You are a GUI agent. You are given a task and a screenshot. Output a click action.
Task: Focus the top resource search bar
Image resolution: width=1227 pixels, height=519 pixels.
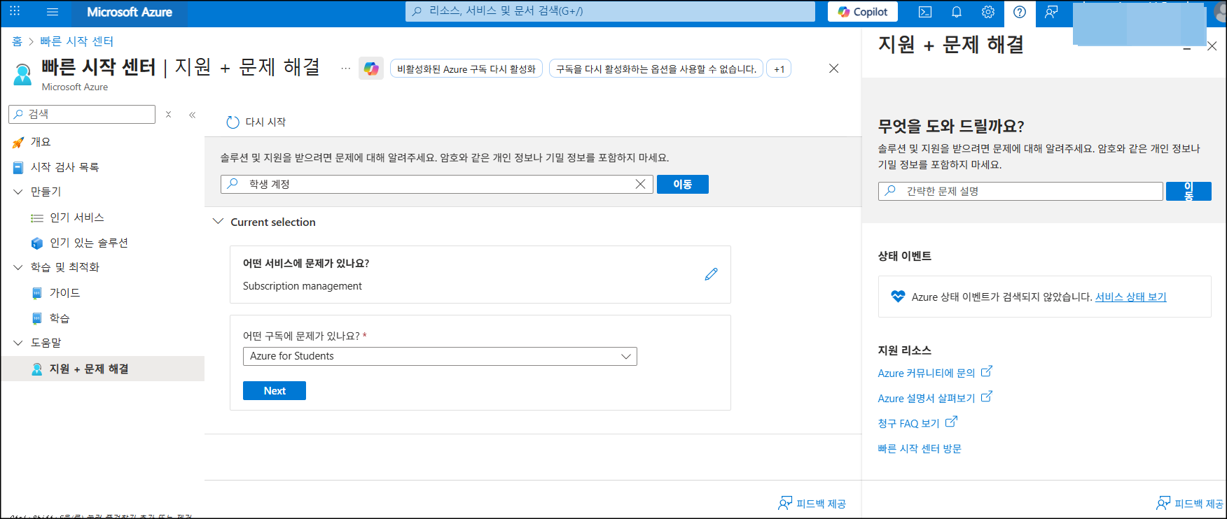point(610,11)
